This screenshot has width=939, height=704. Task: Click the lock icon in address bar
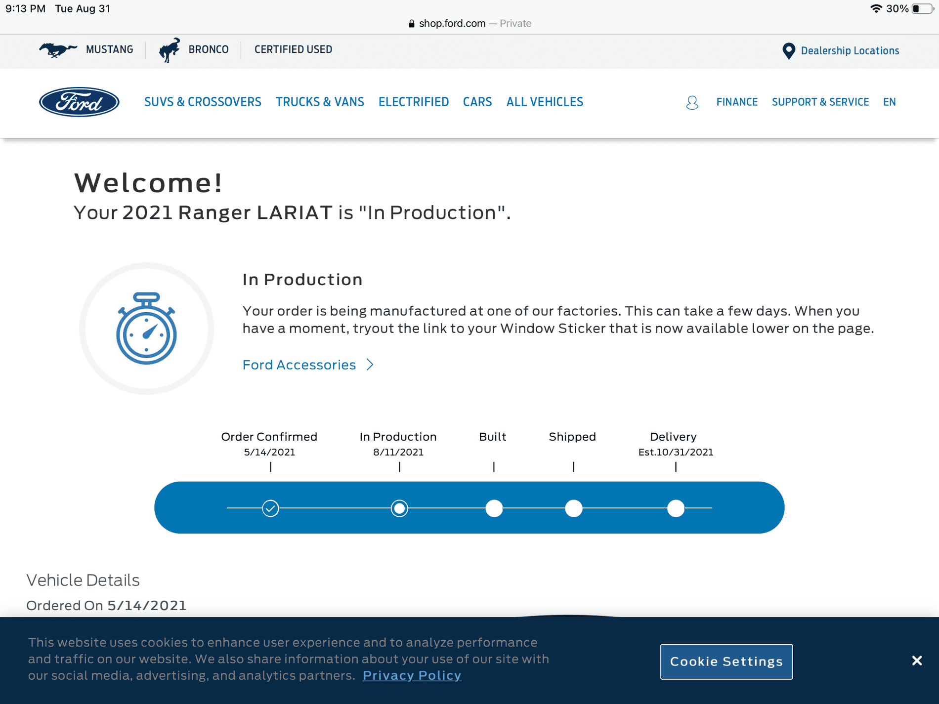click(x=411, y=23)
